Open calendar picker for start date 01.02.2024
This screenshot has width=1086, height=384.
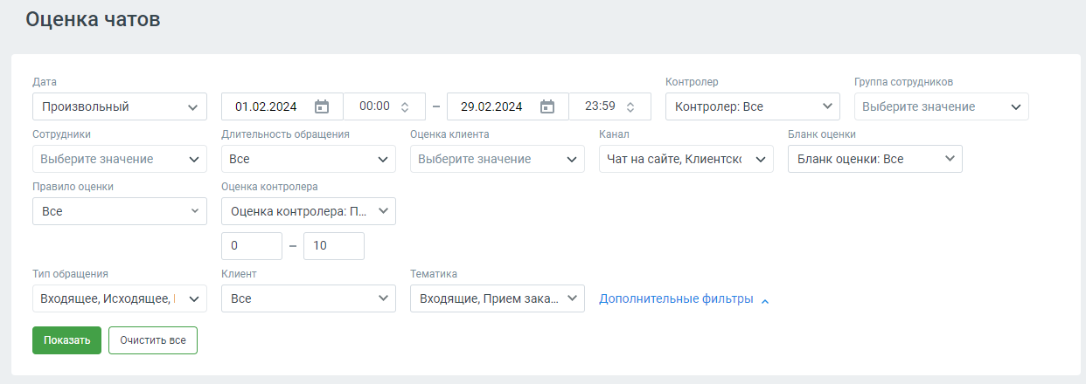click(x=322, y=106)
